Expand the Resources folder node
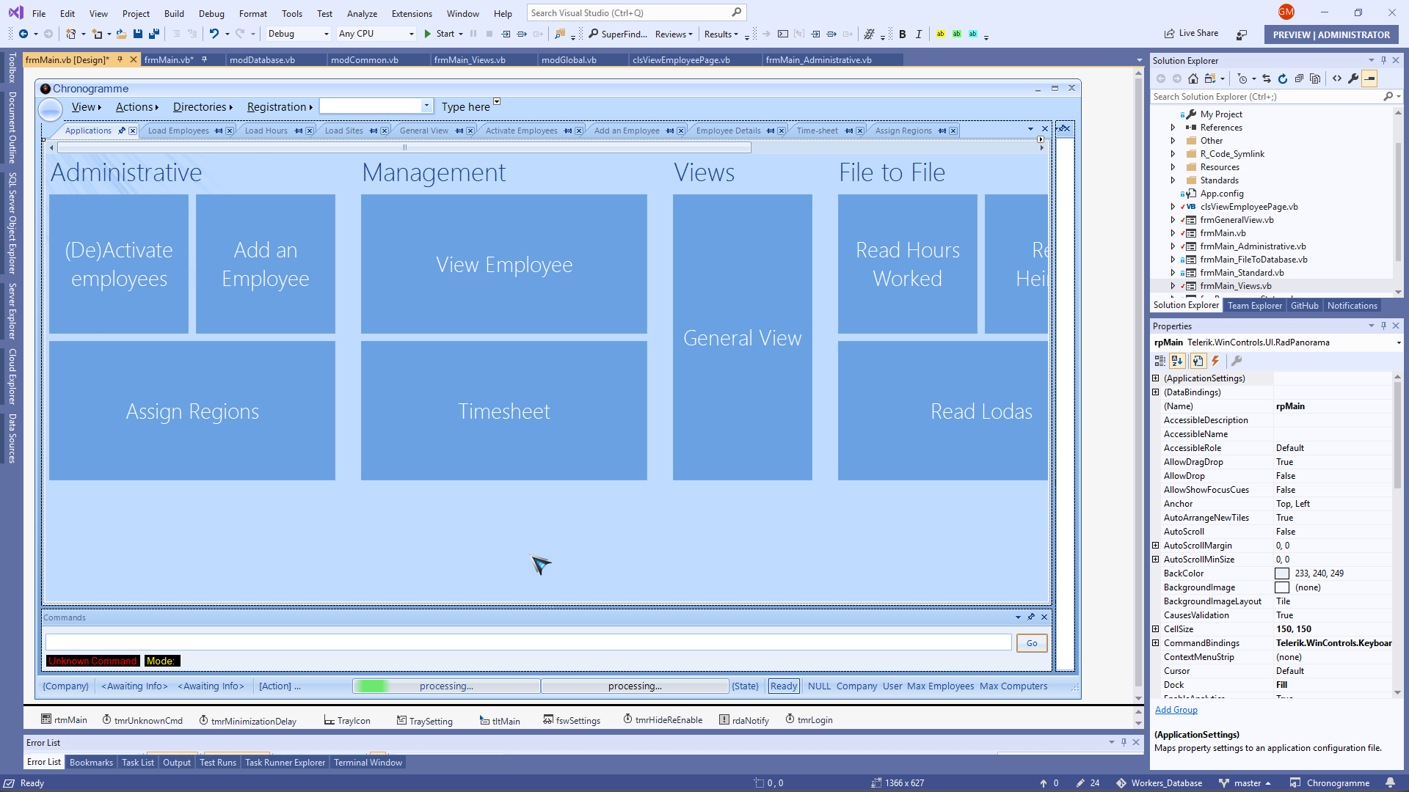Viewport: 1409px width, 792px height. [1173, 167]
